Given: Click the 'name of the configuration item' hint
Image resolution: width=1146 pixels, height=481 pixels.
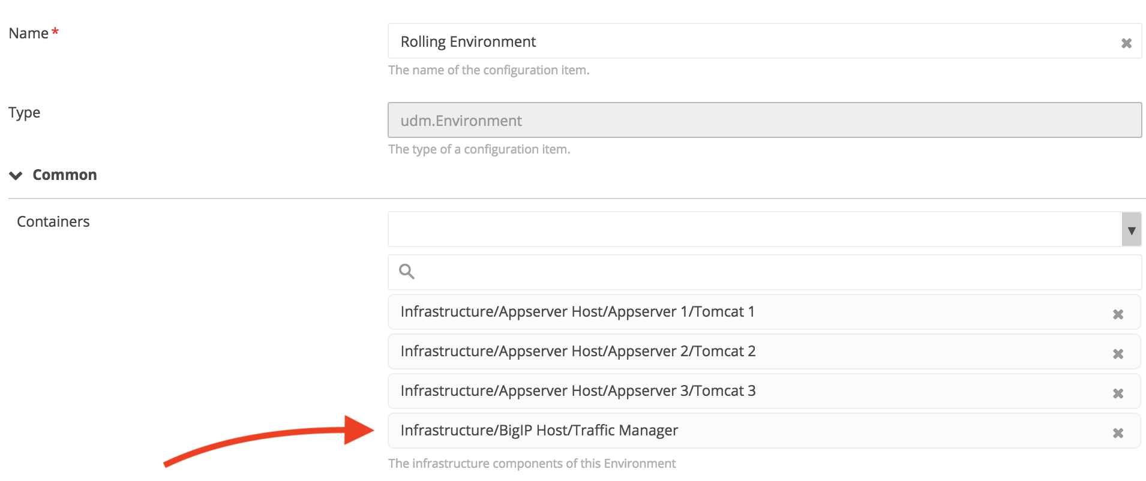Looking at the screenshot, I should point(489,70).
